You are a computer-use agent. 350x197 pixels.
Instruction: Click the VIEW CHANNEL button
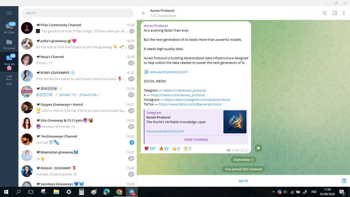pyautogui.click(x=196, y=140)
